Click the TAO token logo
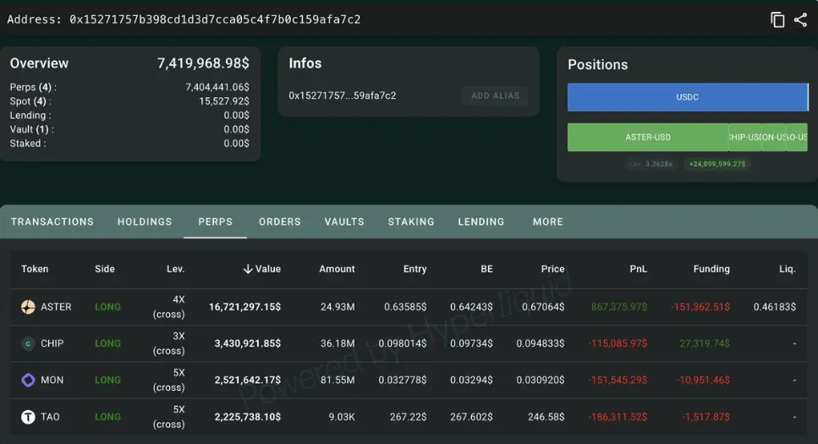 [28, 417]
